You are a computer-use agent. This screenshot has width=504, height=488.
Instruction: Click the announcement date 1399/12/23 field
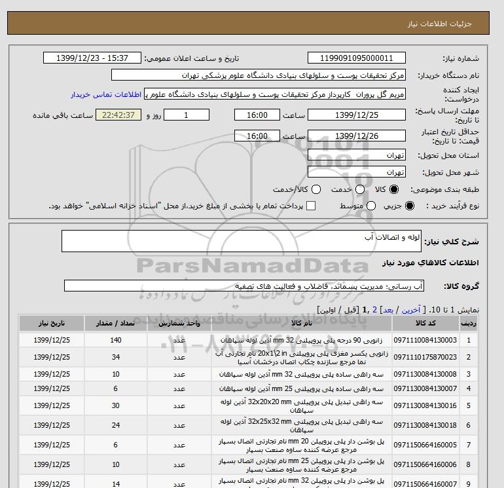[x=92, y=58]
